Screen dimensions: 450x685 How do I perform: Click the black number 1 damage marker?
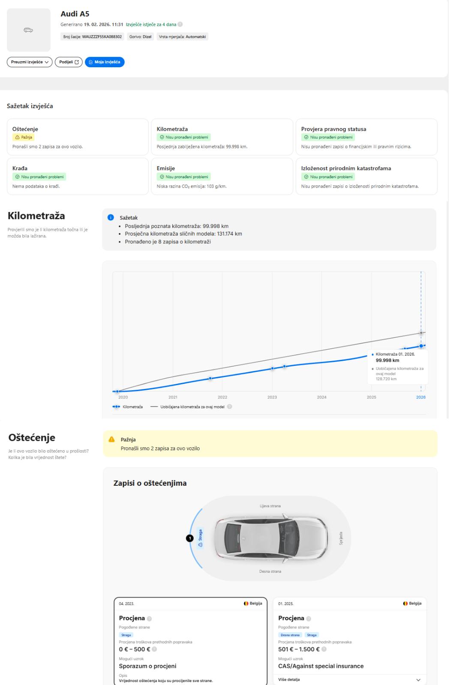(189, 538)
